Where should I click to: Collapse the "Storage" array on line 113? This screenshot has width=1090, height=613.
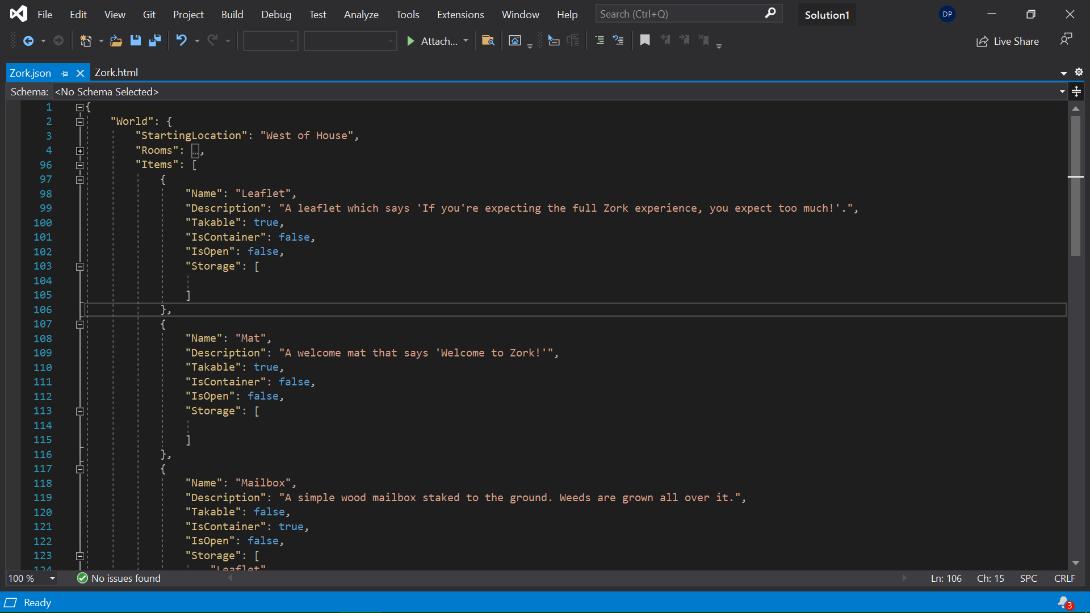[80, 411]
